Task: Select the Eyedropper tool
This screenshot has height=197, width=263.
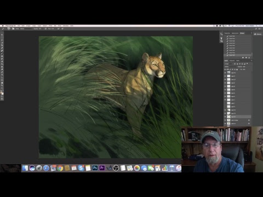Action: coord(2,48)
